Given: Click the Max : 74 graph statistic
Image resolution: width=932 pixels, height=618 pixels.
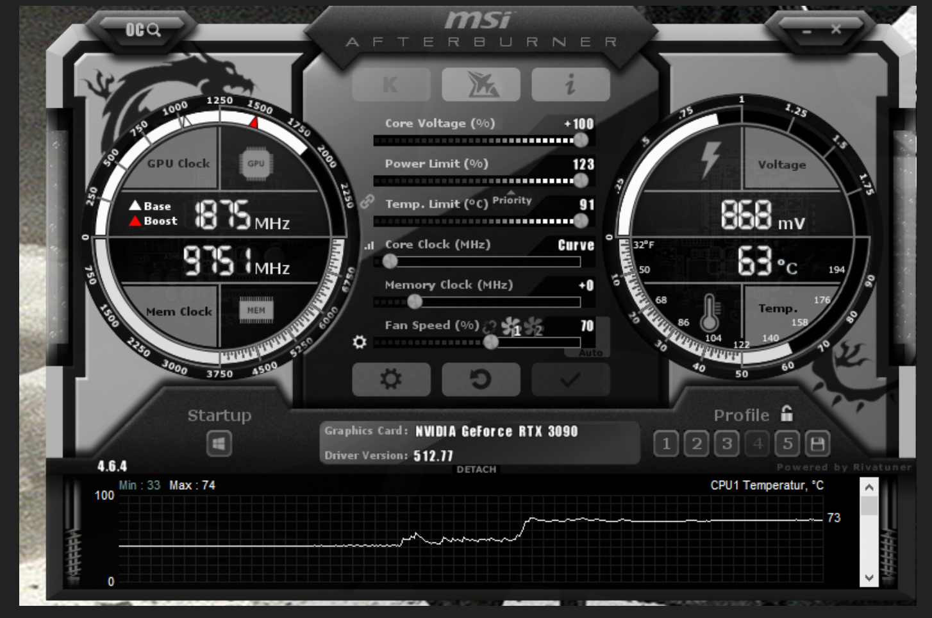Looking at the screenshot, I should 192,485.
